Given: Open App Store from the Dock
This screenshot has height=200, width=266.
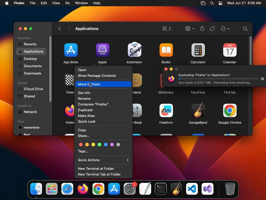Looking at the screenshot, I should (114, 189).
